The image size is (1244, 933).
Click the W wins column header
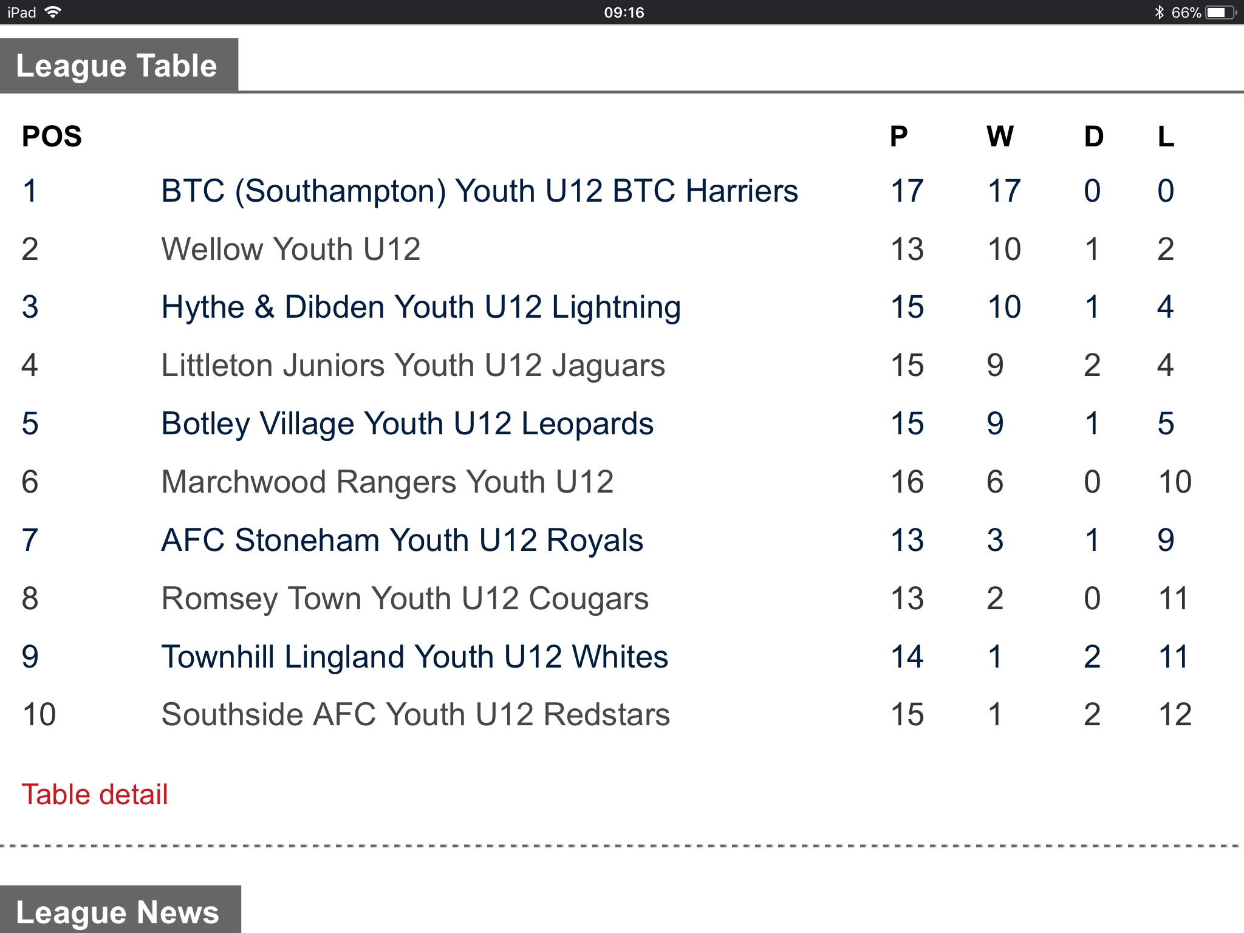[x=1000, y=136]
